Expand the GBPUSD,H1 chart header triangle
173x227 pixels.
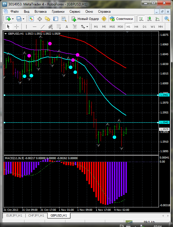click(x=6, y=34)
